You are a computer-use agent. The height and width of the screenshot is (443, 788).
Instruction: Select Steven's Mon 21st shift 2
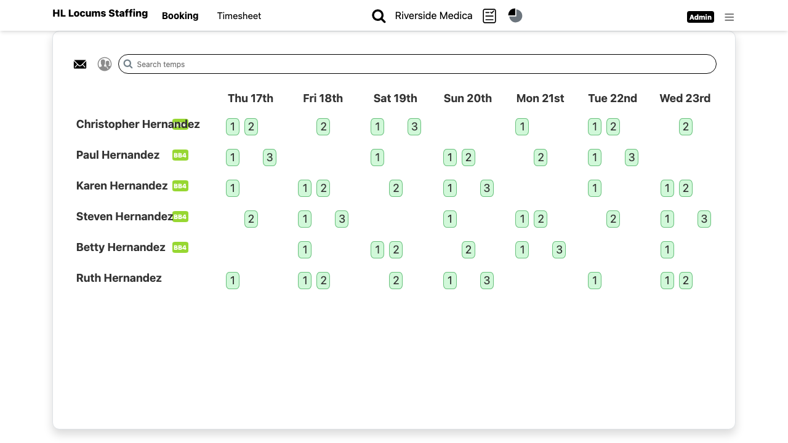541,219
